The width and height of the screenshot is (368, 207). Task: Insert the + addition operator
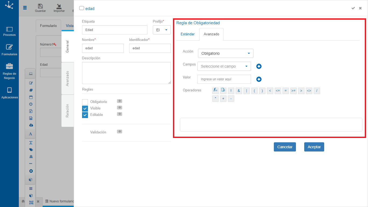tap(223, 99)
